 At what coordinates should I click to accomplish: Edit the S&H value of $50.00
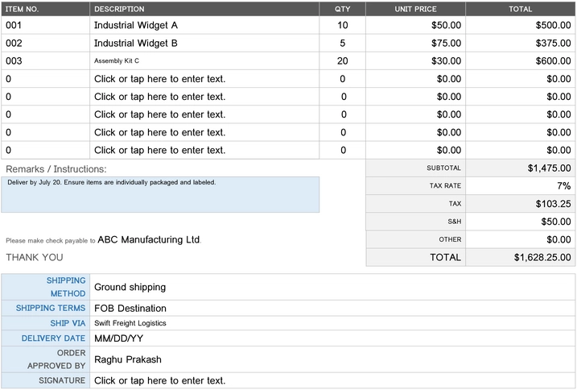(555, 222)
